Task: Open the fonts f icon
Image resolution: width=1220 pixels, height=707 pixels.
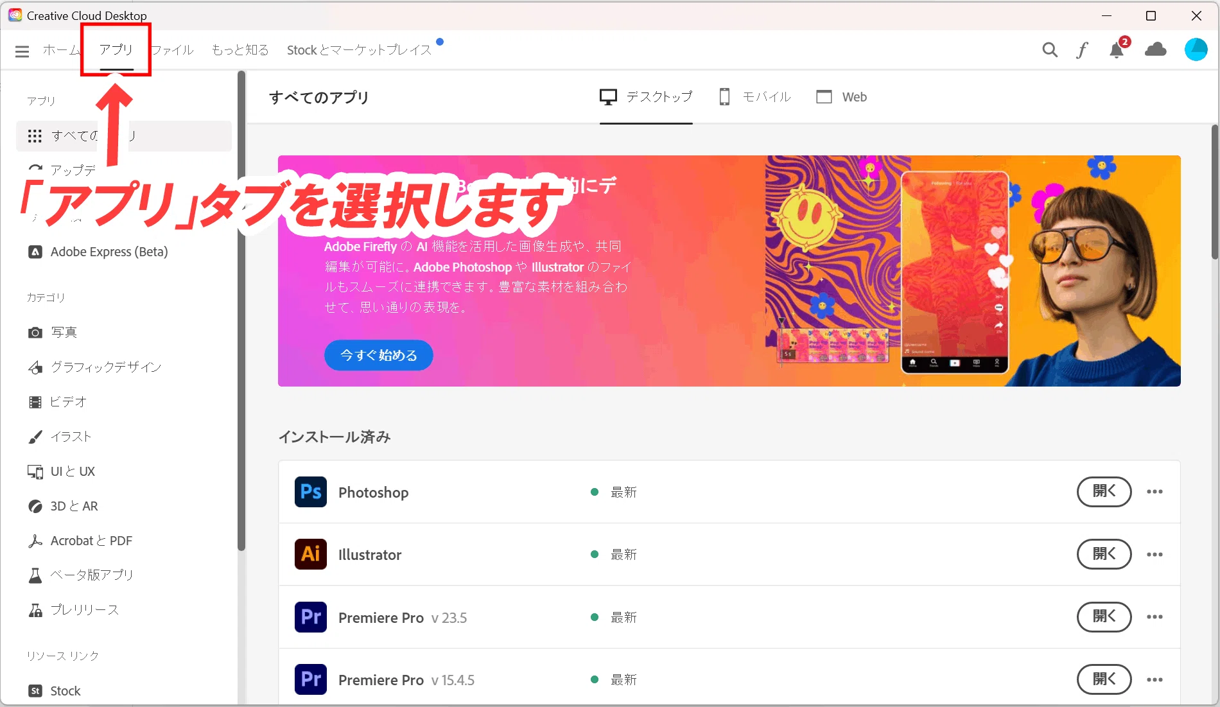Action: coord(1083,50)
